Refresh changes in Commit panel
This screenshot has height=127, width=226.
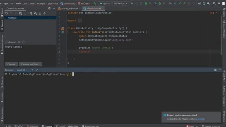click(x=7, y=13)
